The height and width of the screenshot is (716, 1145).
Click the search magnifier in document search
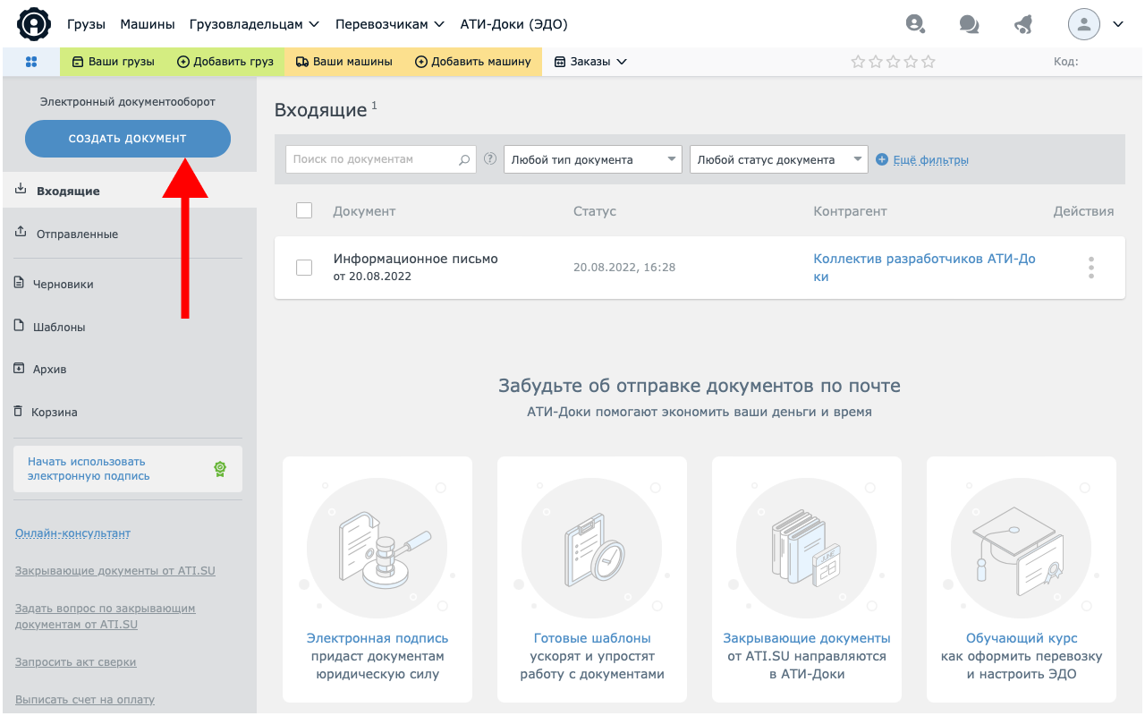tap(464, 160)
